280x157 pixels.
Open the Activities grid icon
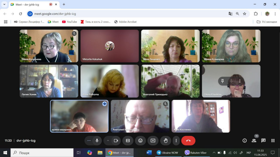(273, 141)
